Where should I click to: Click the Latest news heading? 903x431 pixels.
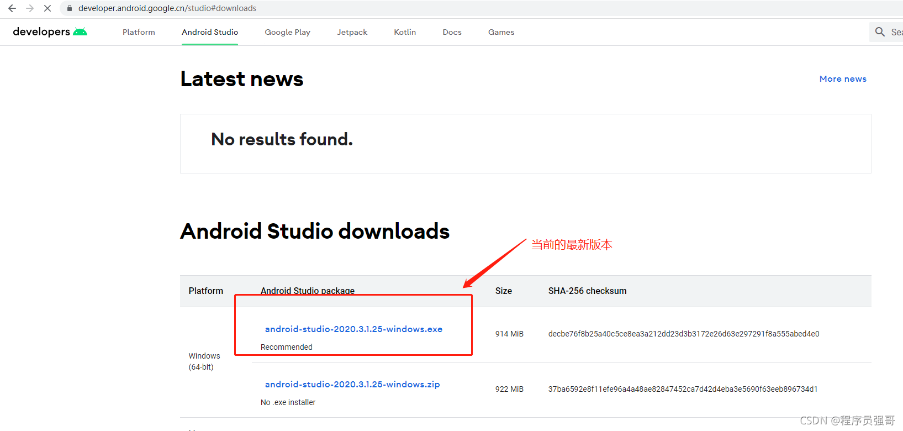(242, 79)
